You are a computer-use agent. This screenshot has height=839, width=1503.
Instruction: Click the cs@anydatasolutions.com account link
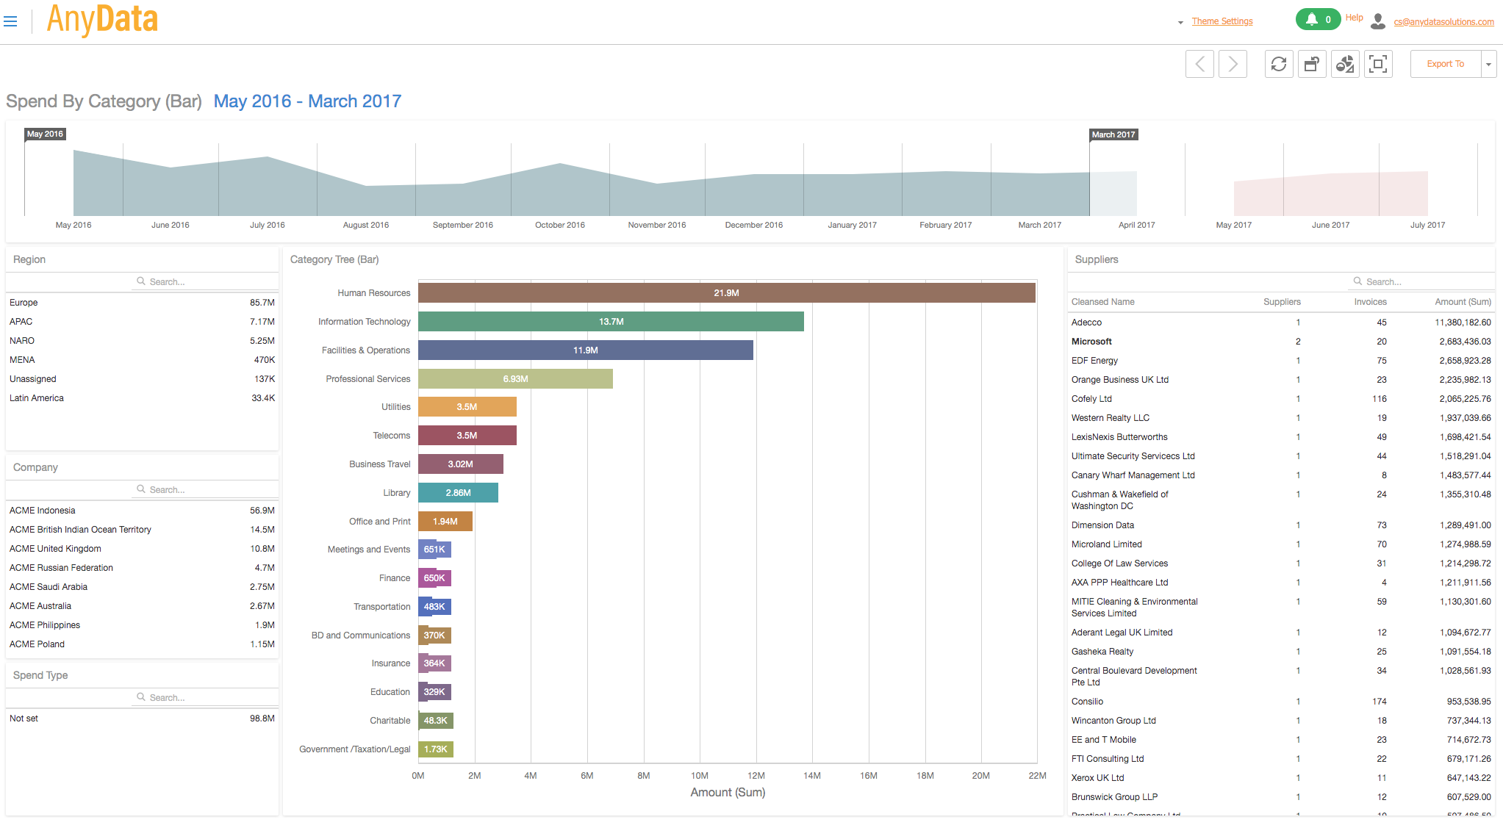1443,22
